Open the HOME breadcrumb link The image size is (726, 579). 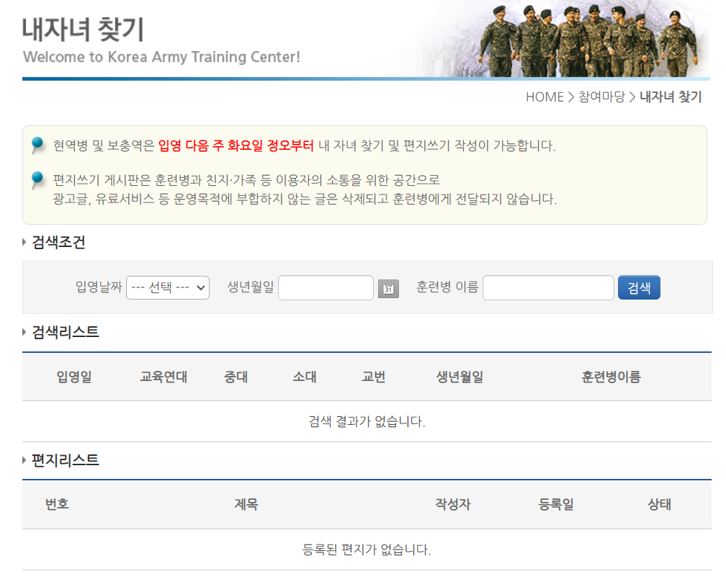click(544, 96)
